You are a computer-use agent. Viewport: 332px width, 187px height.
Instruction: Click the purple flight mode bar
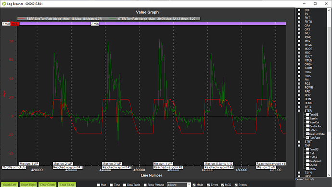pyautogui.click(x=153, y=24)
